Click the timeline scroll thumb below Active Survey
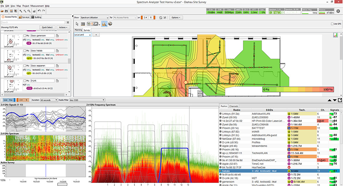Screen dimensions: 343x186 click(x=62, y=185)
